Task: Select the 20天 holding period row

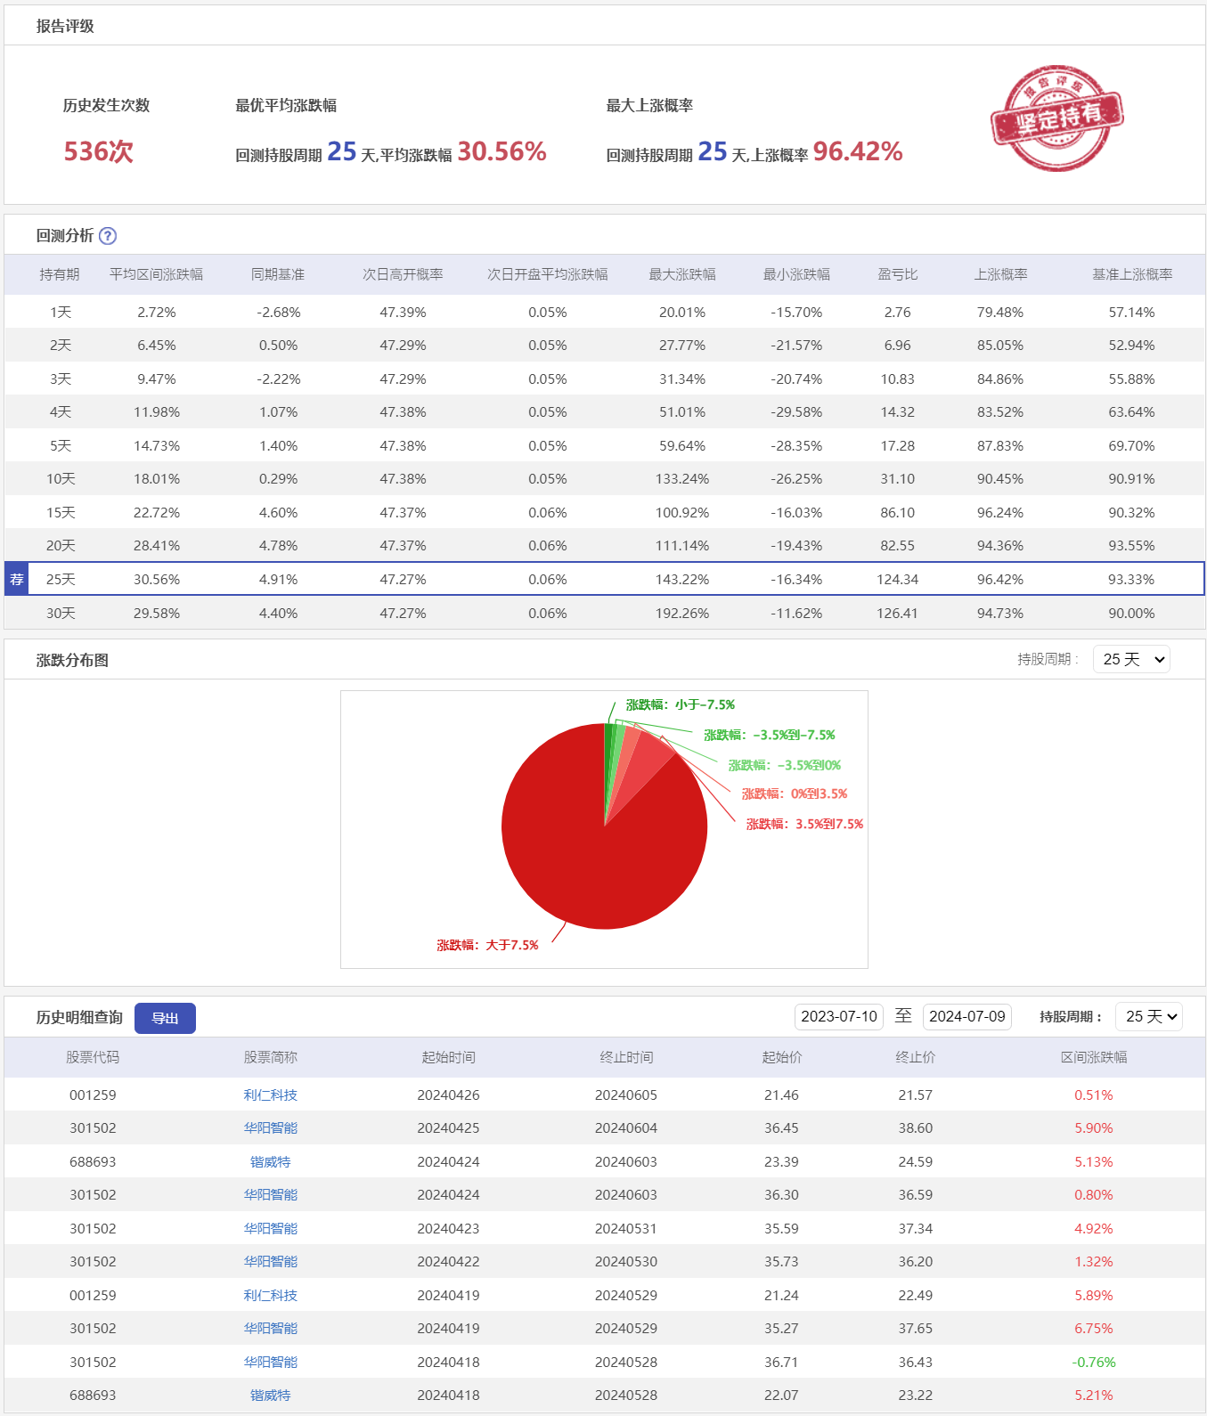Action: [605, 545]
